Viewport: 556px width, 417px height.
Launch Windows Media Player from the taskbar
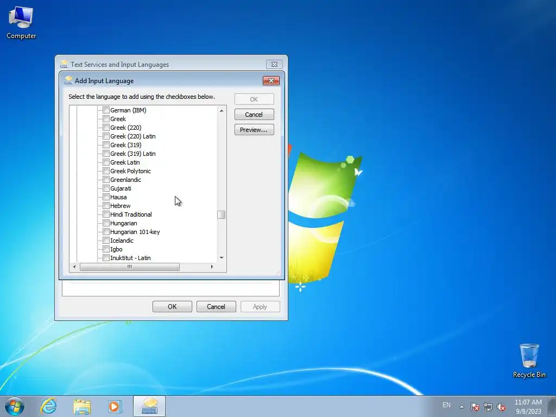click(115, 406)
